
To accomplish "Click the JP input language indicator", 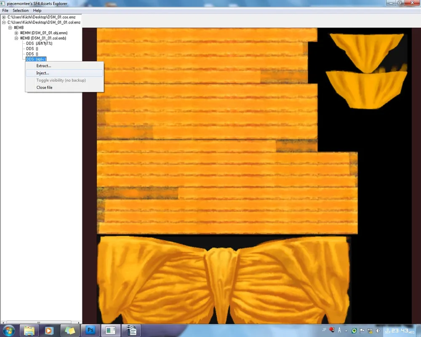I will 324,330.
